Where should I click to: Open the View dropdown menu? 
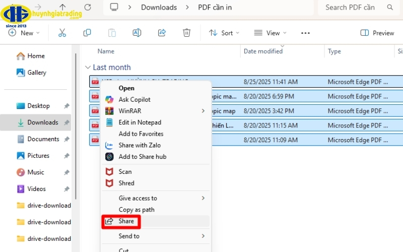[270, 33]
